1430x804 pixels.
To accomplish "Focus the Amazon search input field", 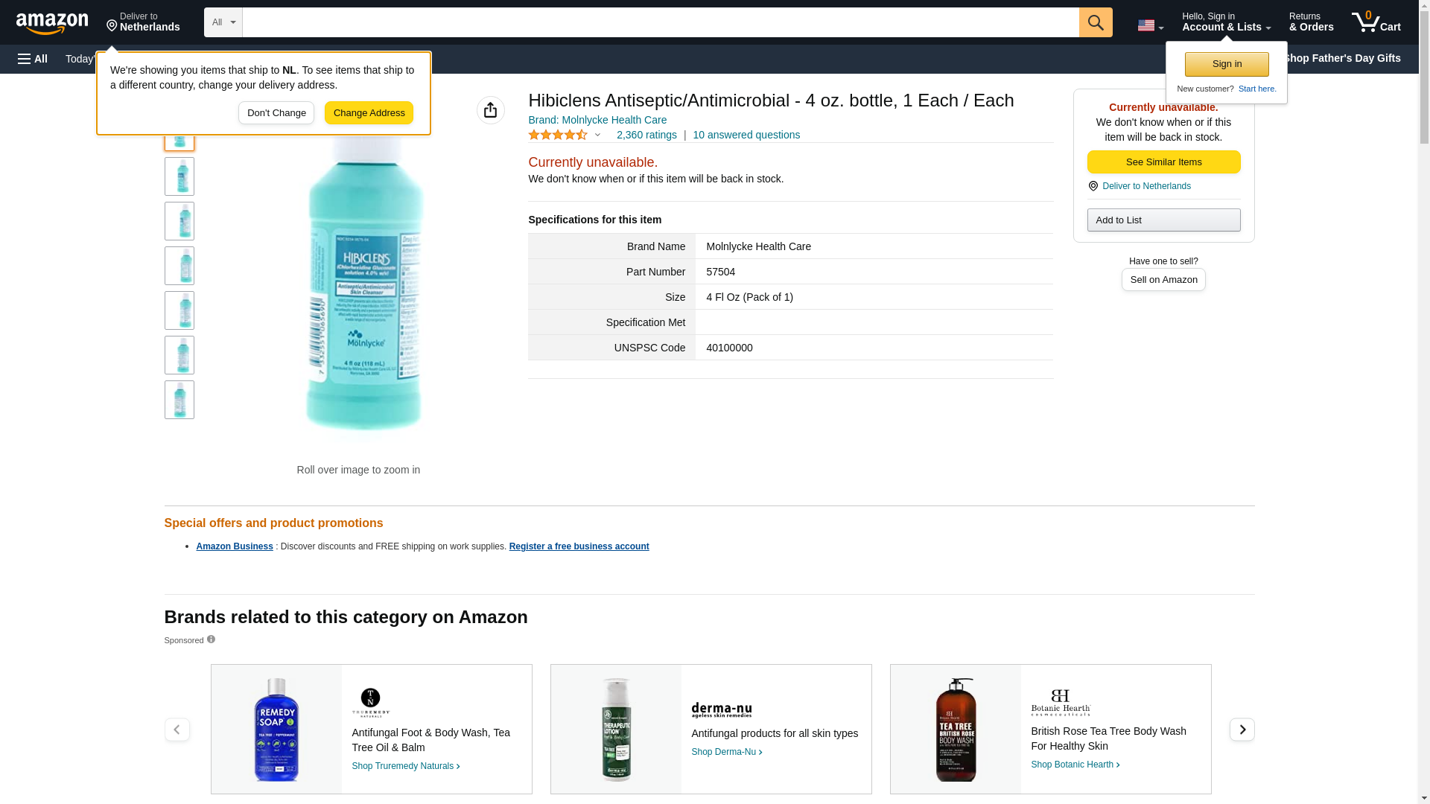I will (x=660, y=22).
